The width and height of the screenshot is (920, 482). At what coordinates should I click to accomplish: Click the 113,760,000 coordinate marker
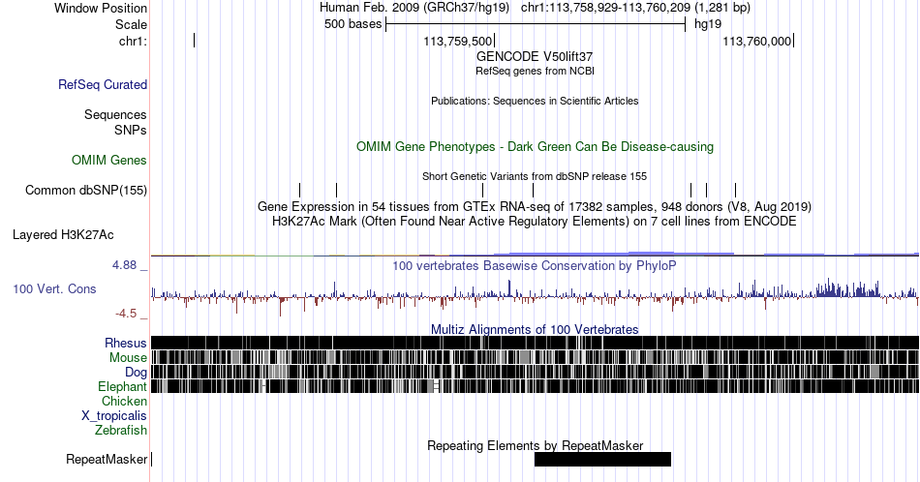[x=757, y=41]
